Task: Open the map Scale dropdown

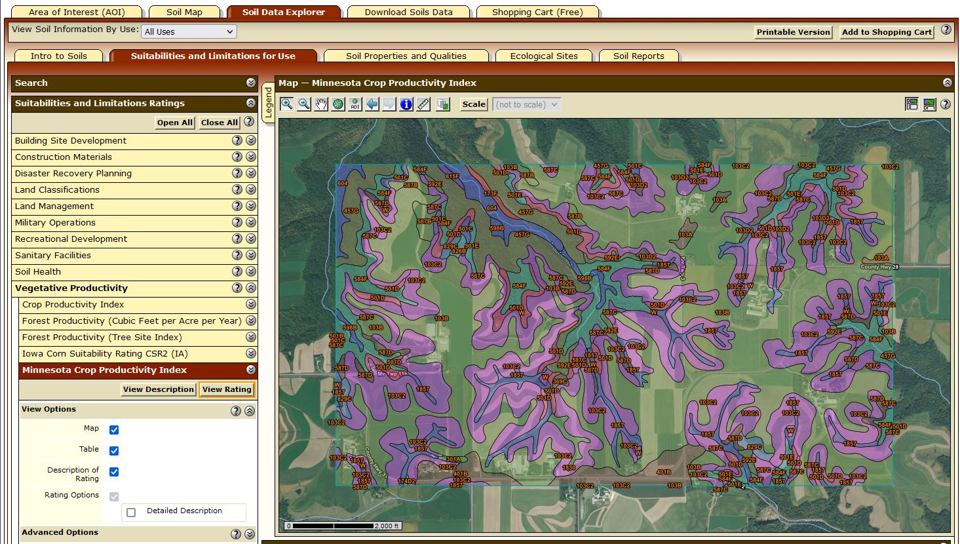Action: pyautogui.click(x=527, y=104)
